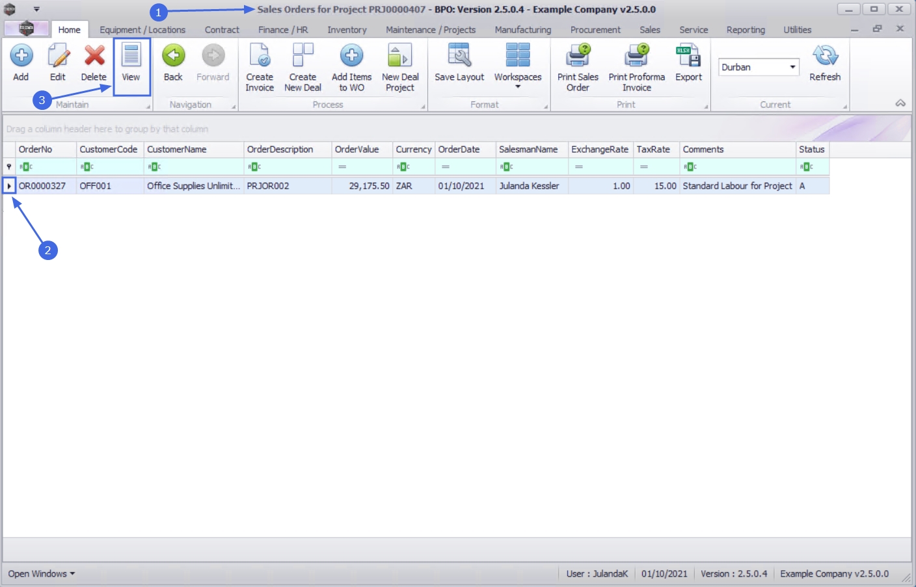Sort by the ExchangeRate column header
The width and height of the screenshot is (916, 587).
600,150
